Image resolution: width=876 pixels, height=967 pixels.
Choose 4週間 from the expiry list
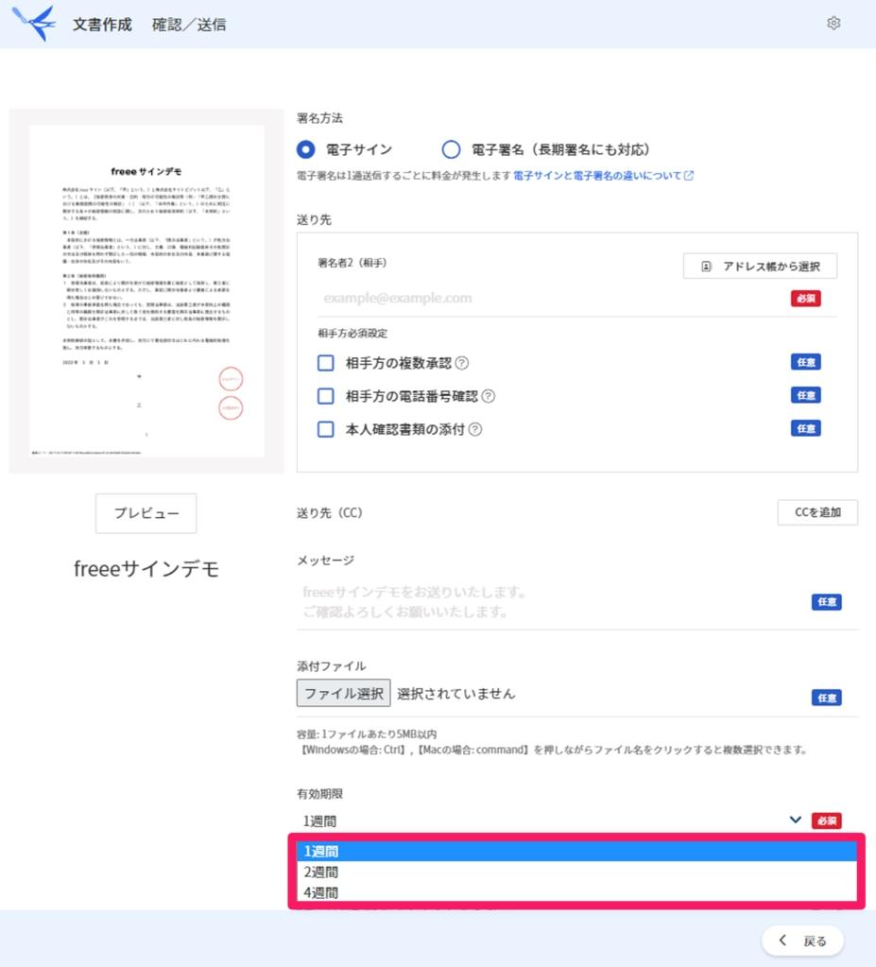pos(577,892)
